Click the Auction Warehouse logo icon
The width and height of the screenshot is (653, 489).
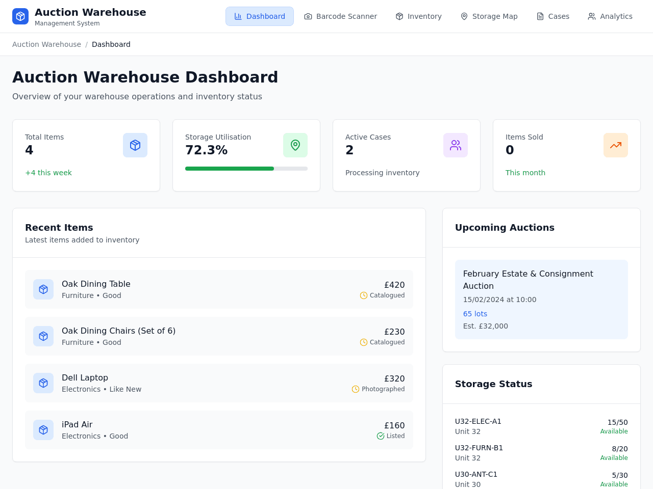click(20, 16)
